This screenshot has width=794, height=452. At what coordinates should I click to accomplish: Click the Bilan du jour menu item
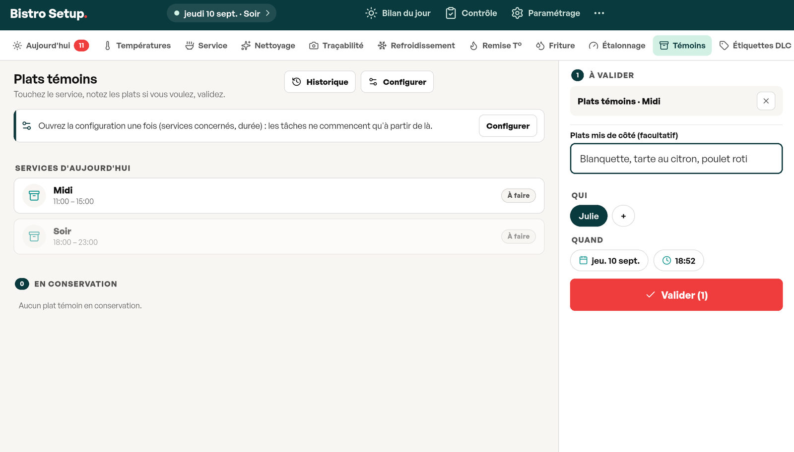[398, 13]
